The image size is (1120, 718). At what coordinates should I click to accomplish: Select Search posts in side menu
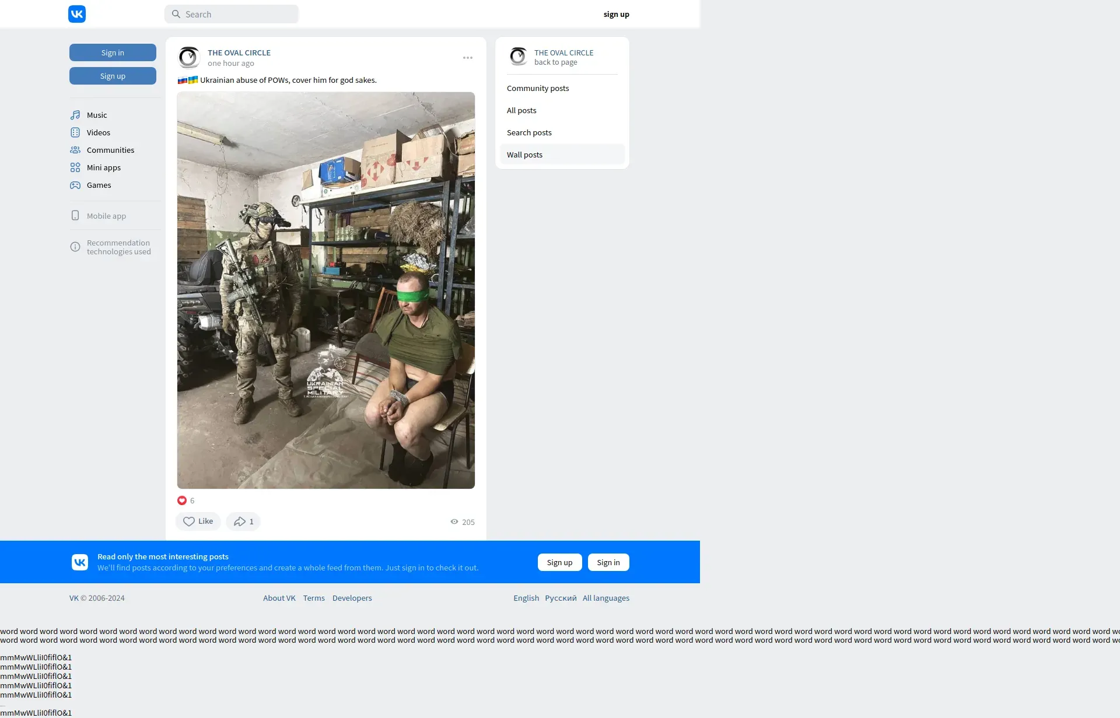tap(529, 132)
